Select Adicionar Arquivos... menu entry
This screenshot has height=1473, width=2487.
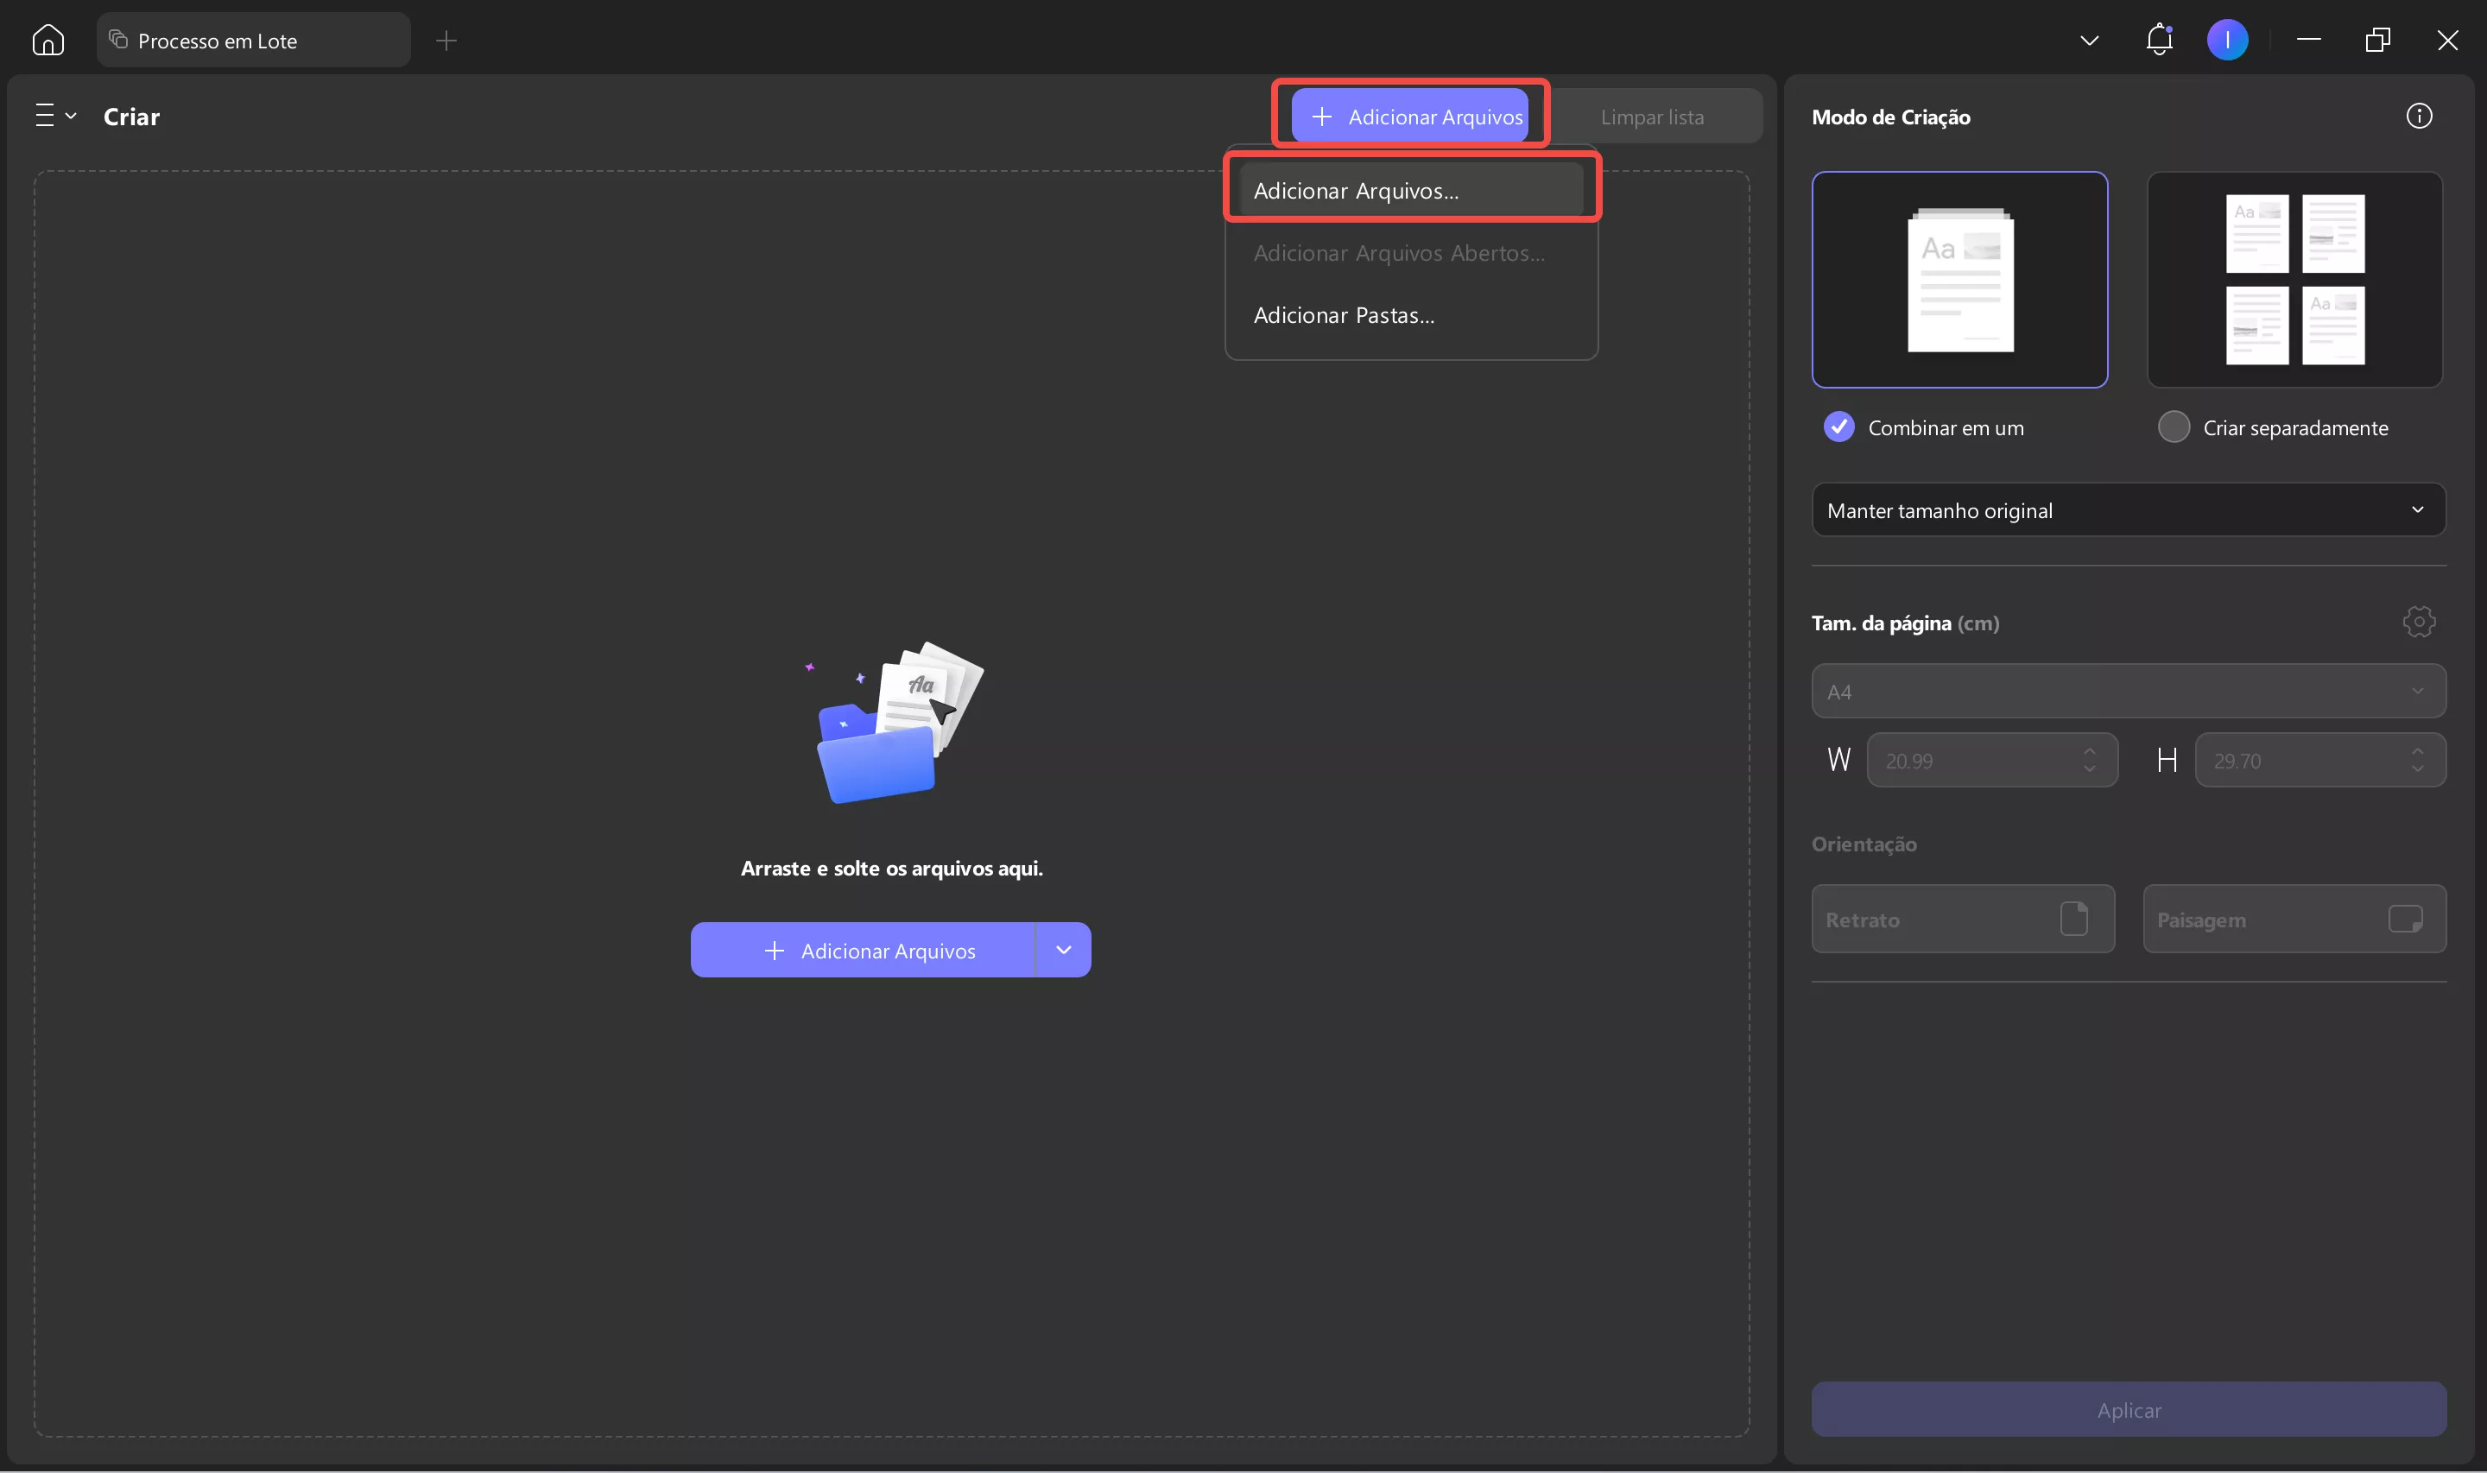(1356, 191)
